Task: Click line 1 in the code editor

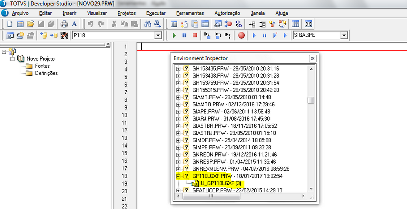Action: [272, 47]
